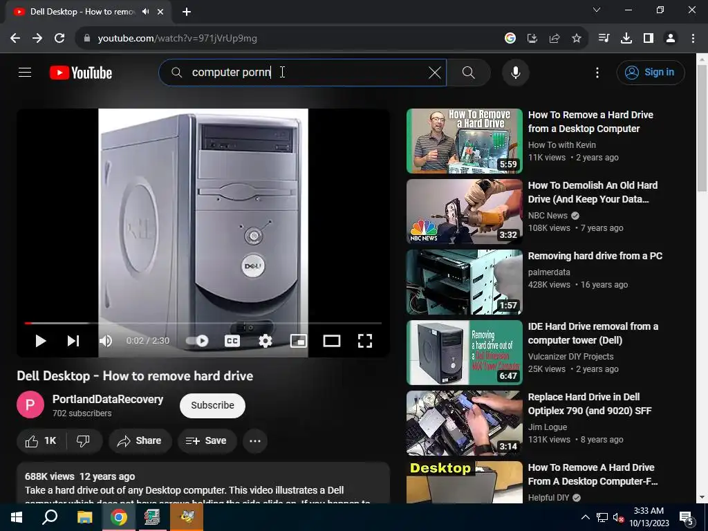
Task: Open Google icon in the address bar
Action: [x=510, y=39]
